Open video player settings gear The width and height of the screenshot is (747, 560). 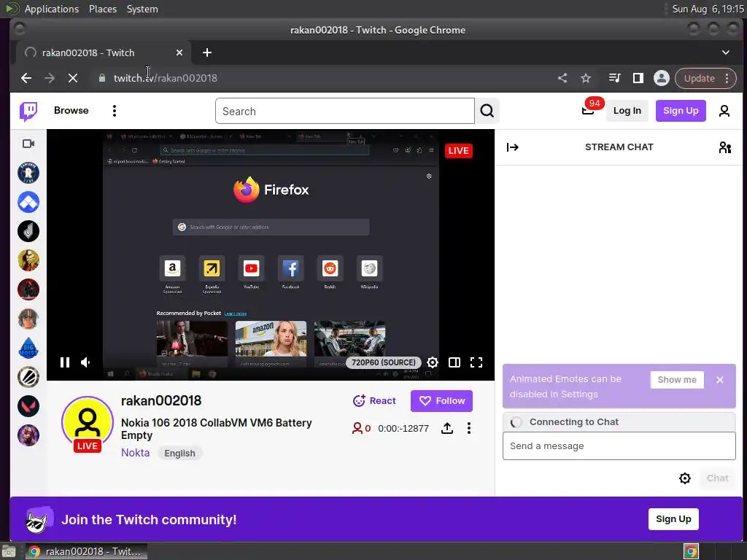pos(433,362)
